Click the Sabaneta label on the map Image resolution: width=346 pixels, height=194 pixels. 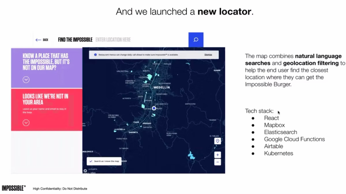tap(133, 132)
